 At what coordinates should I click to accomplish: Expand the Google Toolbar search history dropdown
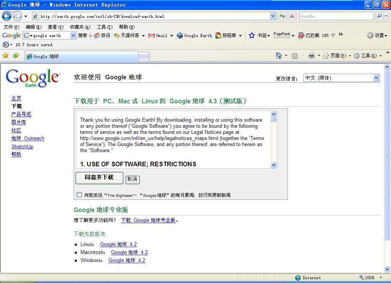point(73,35)
